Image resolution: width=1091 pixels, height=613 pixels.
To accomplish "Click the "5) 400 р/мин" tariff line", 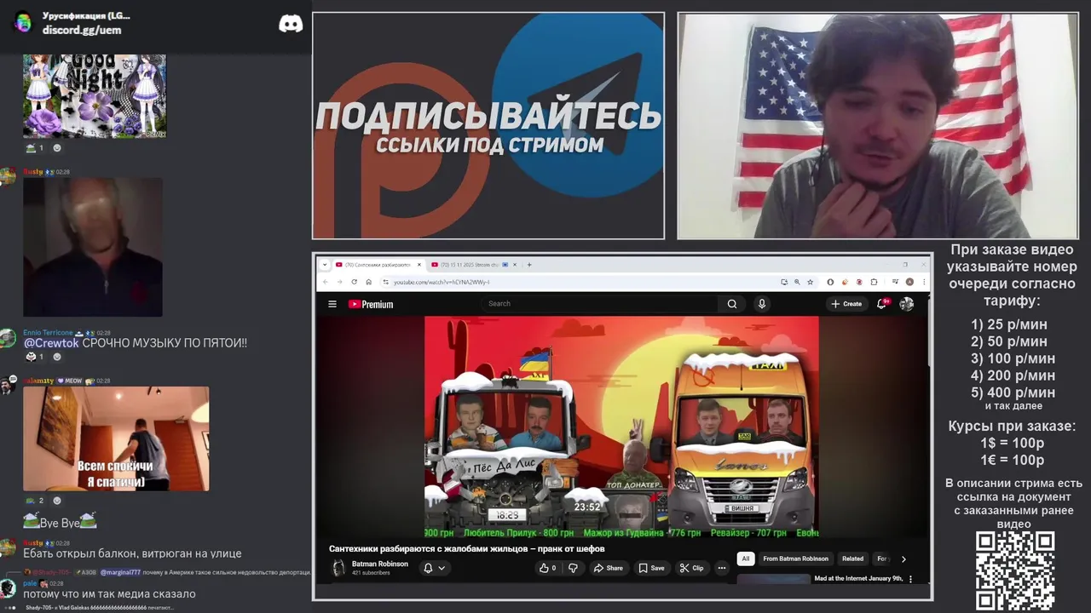I will [1013, 392].
